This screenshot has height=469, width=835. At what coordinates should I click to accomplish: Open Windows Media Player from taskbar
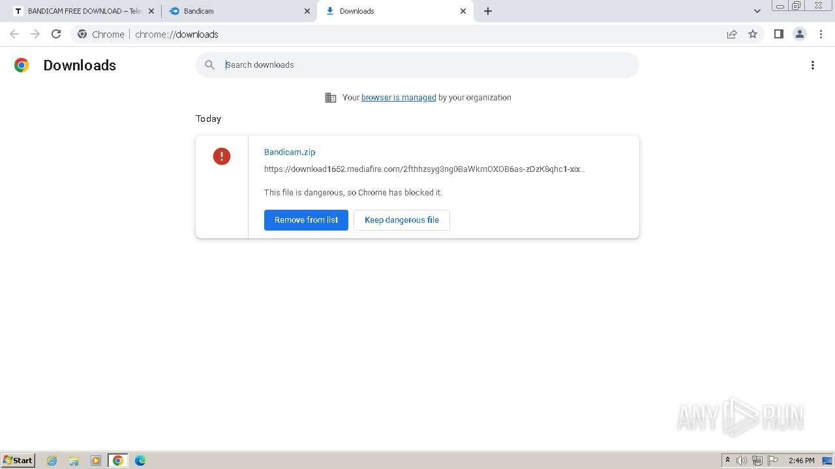(96, 461)
